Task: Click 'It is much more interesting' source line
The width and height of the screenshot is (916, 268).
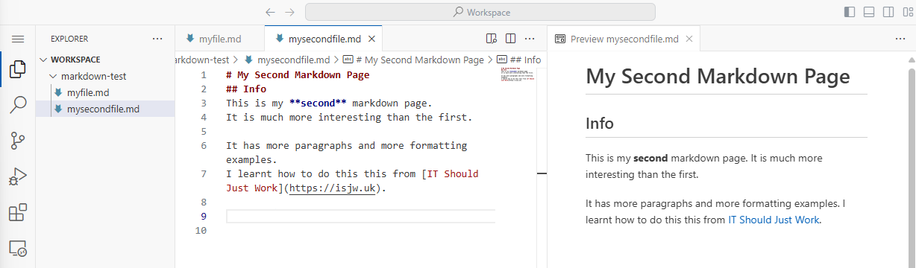Action: coord(350,118)
